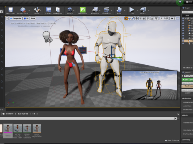Open camera speed setting with value 4
193x144 pixels.
tap(172, 18)
